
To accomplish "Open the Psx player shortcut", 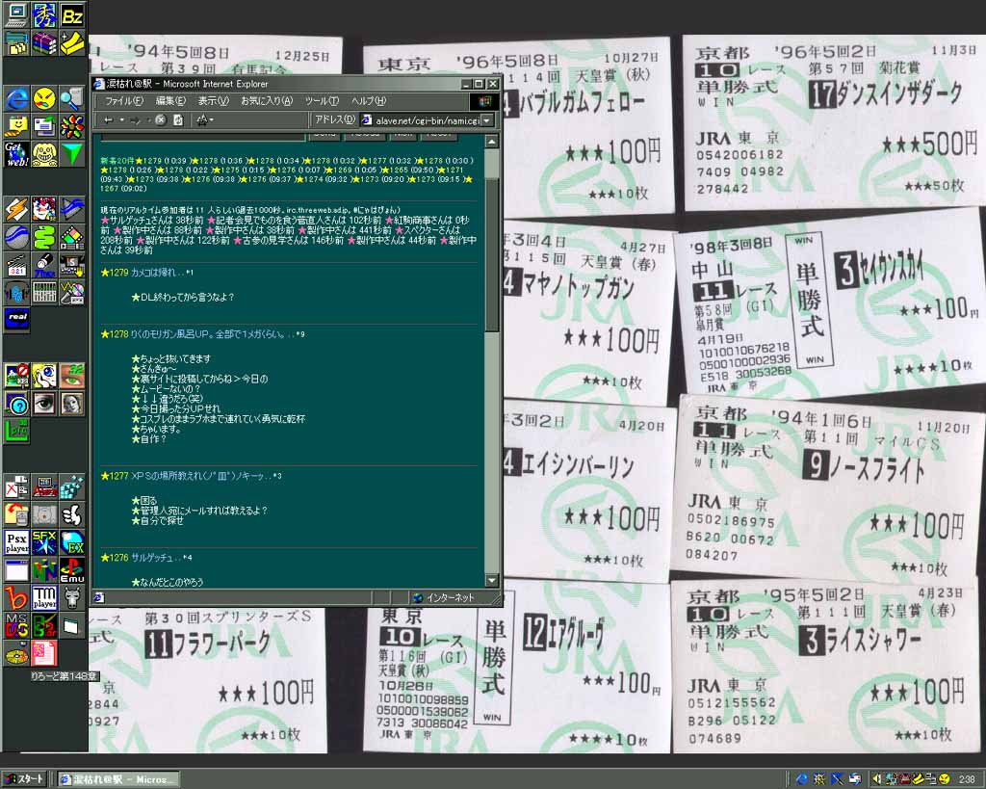I will coord(16,542).
